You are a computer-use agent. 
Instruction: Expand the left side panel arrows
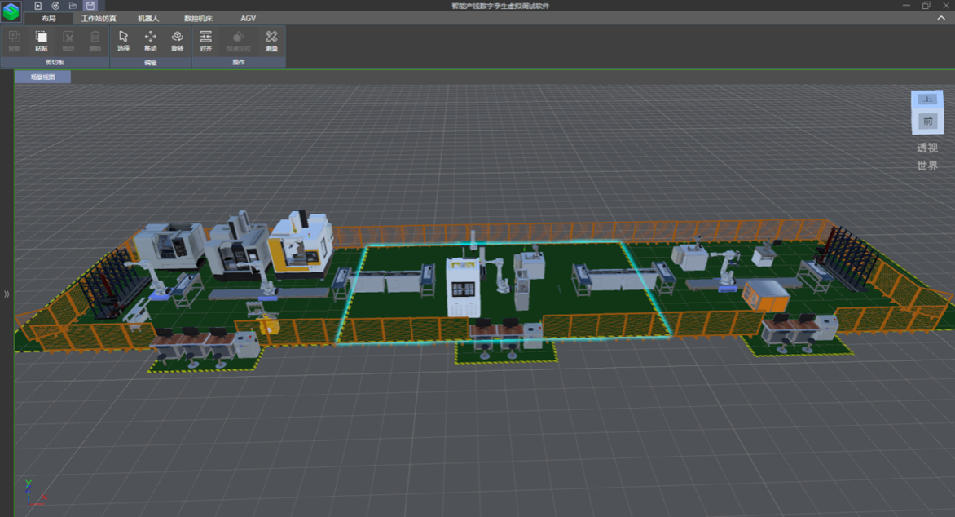pyautogui.click(x=7, y=294)
